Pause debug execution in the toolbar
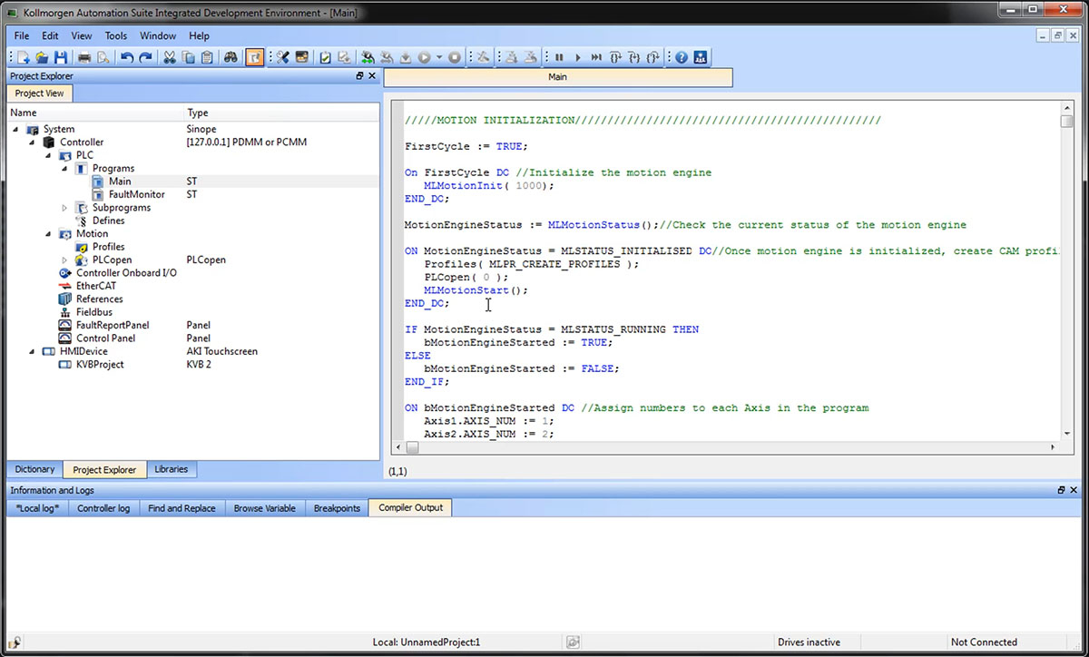This screenshot has height=657, width=1089. 559,57
